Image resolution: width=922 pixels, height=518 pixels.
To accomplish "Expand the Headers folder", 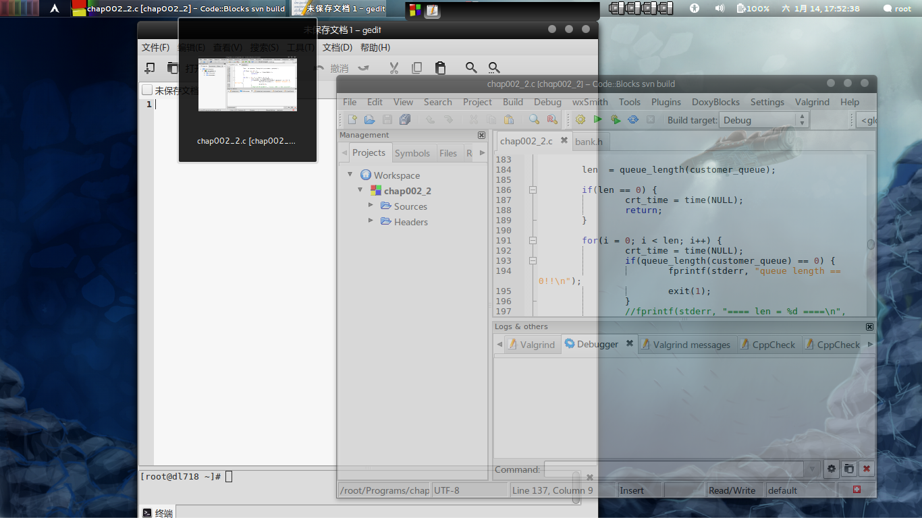I will 371,220.
